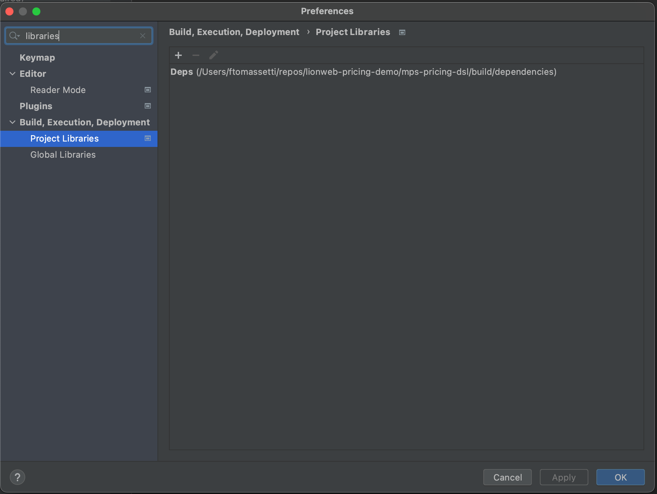Zoom the Preferences window with green button
This screenshot has width=657, height=494.
click(36, 11)
